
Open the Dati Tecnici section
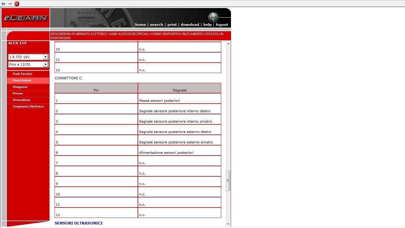(22, 74)
